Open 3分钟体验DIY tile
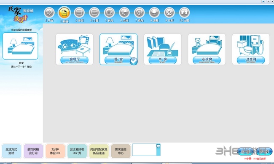Viewport: 274px width, 164px height. [x=55, y=151]
